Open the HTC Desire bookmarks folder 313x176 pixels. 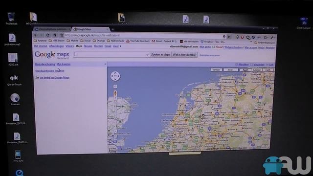click(57, 41)
